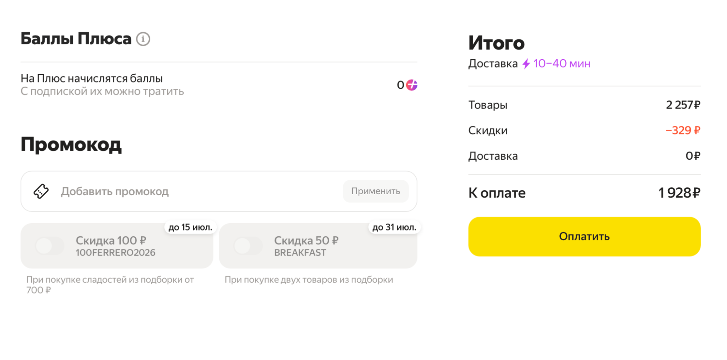Click the Промокод section heading

(71, 144)
